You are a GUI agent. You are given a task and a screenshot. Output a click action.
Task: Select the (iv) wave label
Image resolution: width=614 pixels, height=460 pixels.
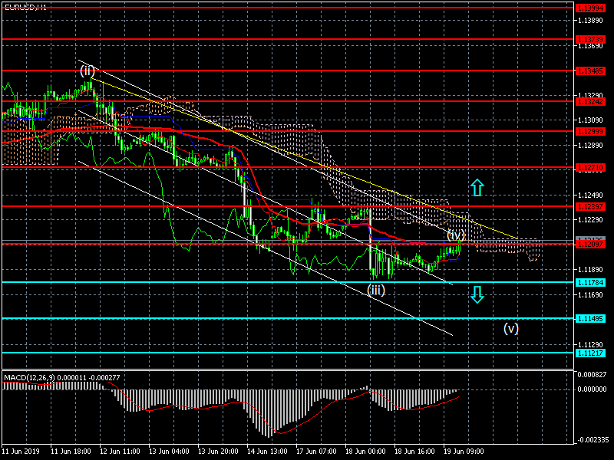[x=456, y=235]
